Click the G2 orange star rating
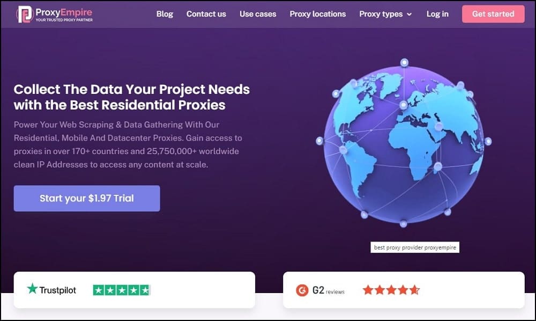This screenshot has width=536, height=321. (391, 290)
